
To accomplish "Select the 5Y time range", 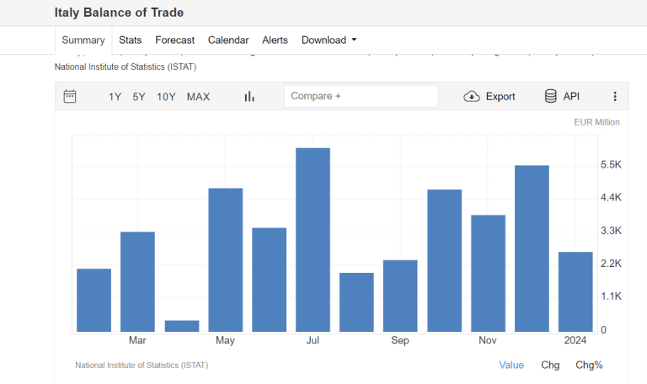I will tap(139, 97).
